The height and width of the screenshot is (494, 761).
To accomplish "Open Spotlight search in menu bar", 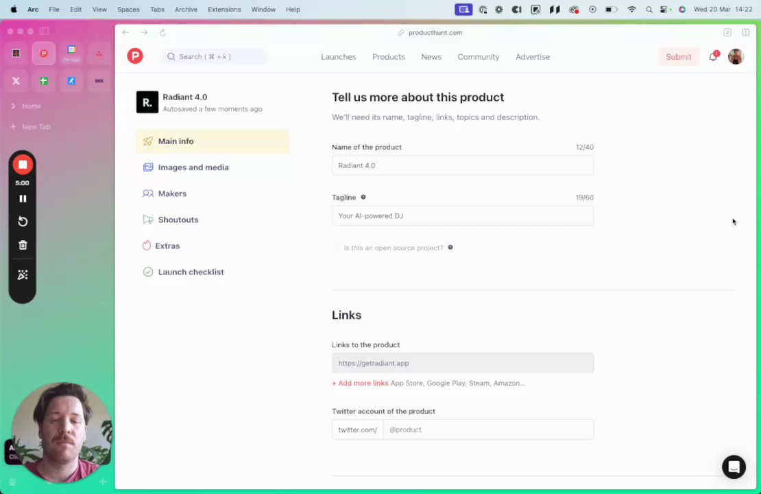I will 649,9.
